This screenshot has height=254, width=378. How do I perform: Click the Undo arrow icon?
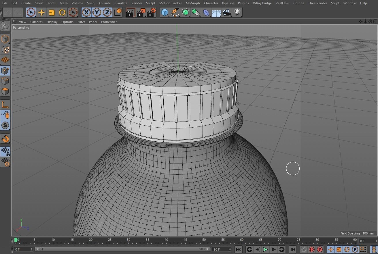coord(7,12)
